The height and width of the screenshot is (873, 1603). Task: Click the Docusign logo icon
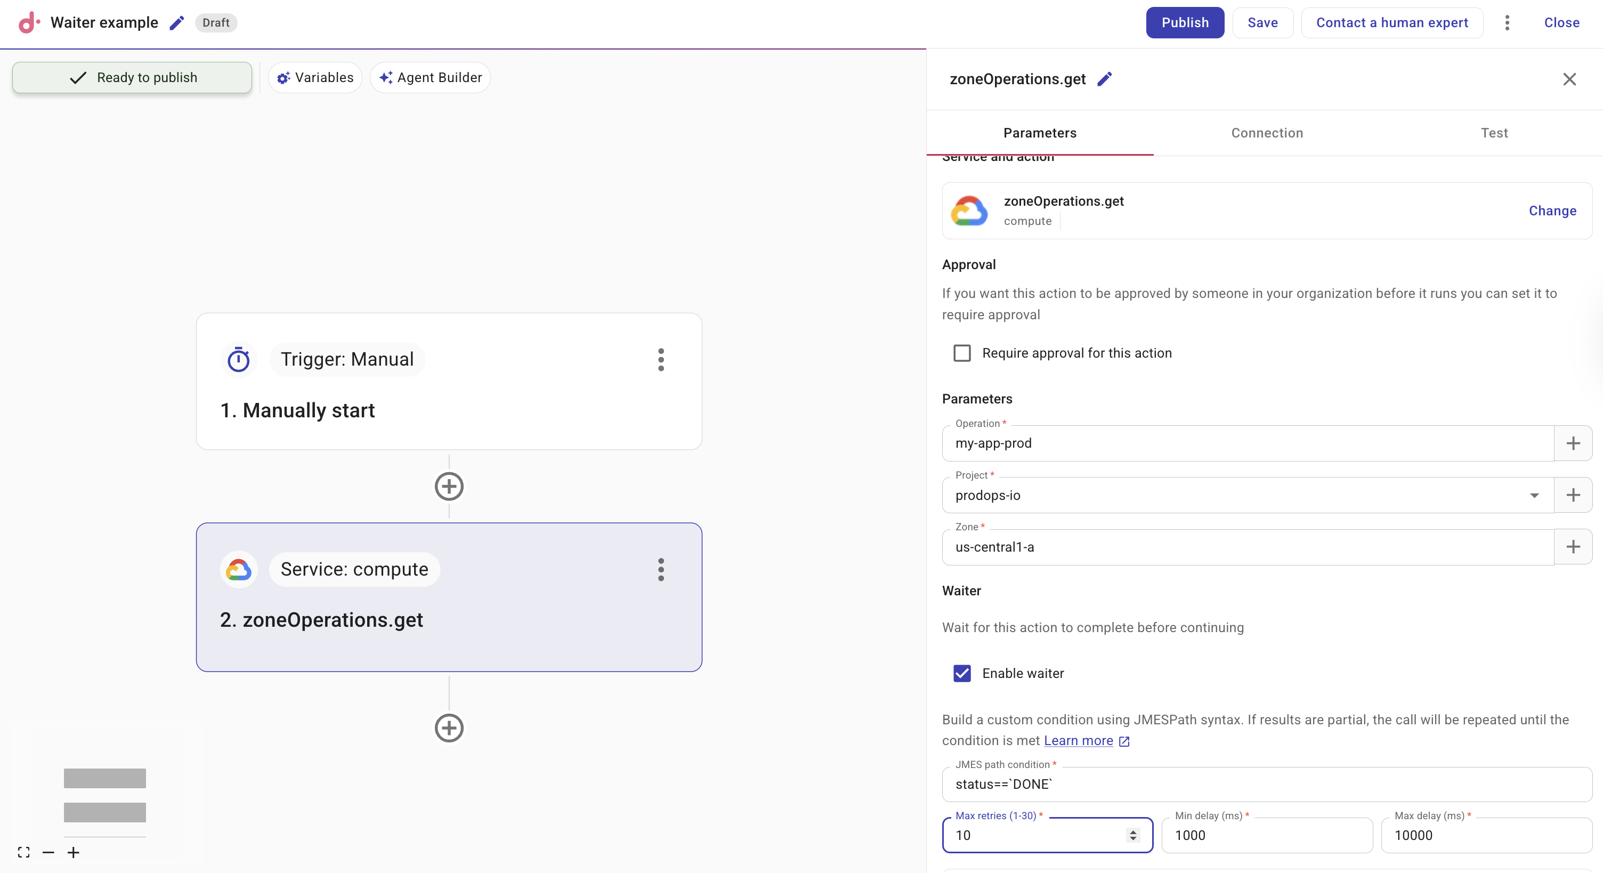pyautogui.click(x=28, y=22)
